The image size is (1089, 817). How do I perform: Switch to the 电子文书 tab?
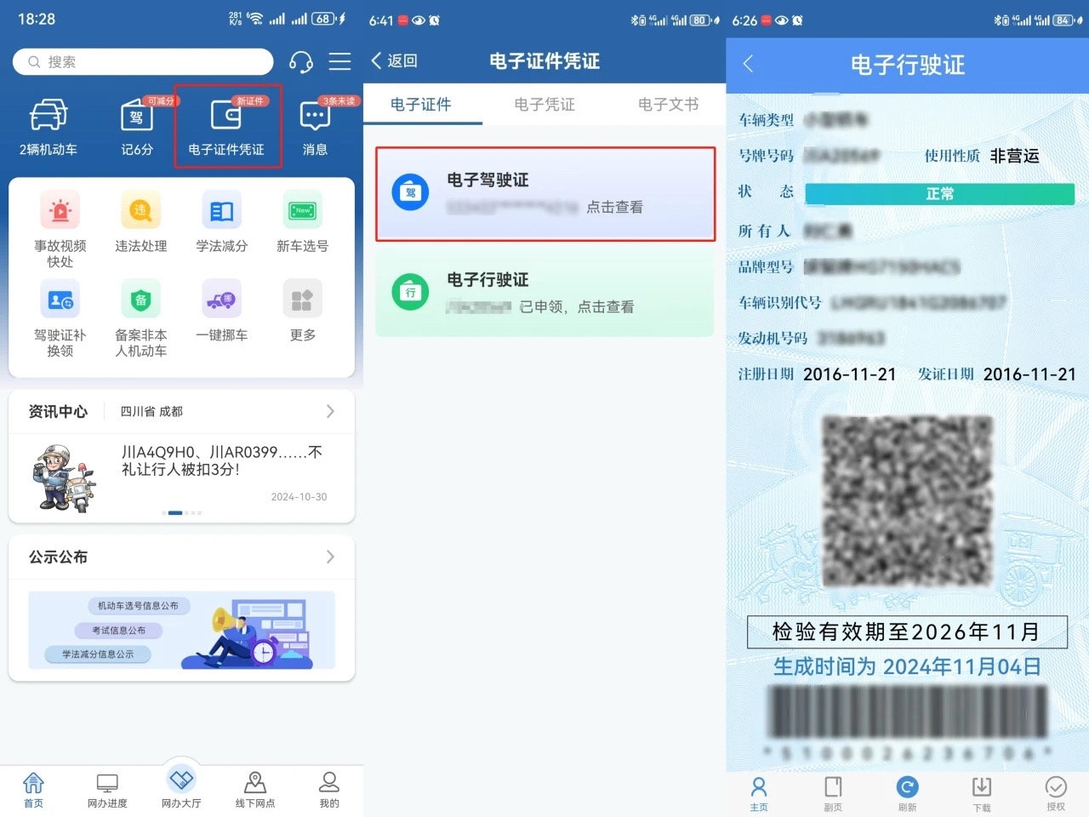[x=668, y=105]
